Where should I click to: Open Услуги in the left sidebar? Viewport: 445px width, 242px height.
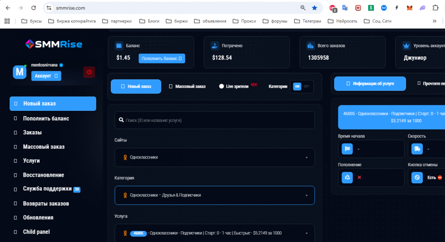point(32,161)
